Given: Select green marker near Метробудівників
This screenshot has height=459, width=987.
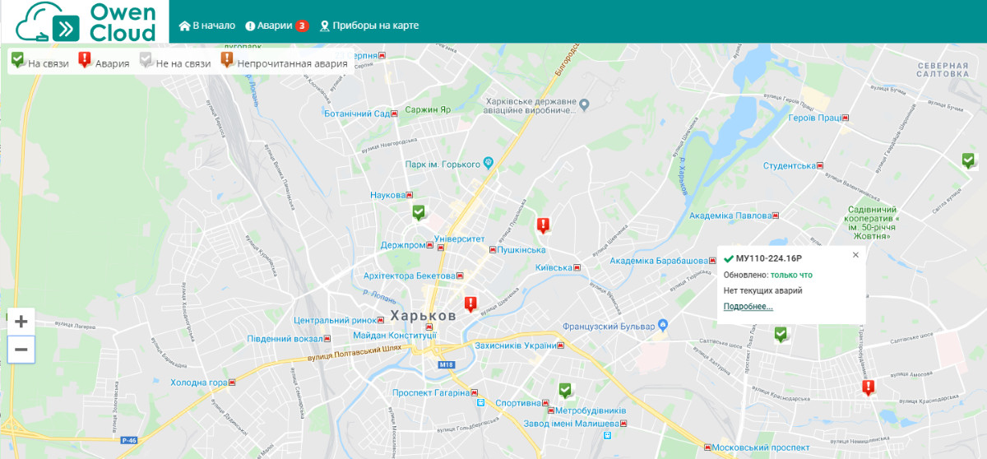Looking at the screenshot, I should click(x=564, y=390).
